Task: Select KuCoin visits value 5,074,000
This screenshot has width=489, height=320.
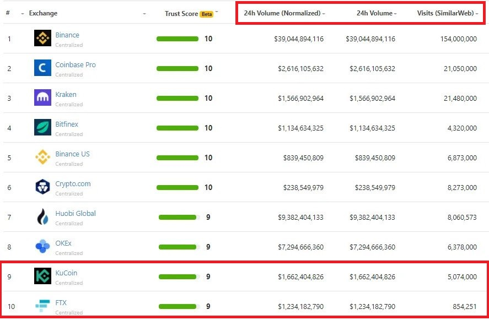Action: (462, 276)
